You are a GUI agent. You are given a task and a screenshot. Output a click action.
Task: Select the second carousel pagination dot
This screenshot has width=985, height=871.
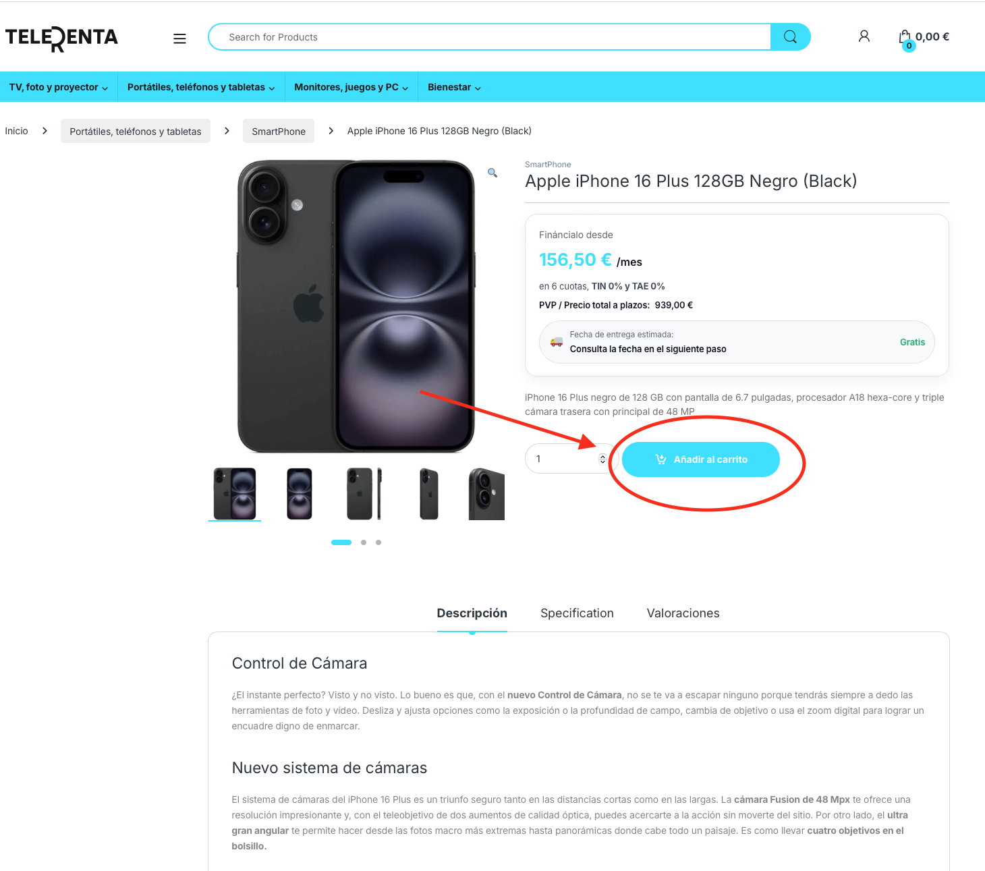364,542
